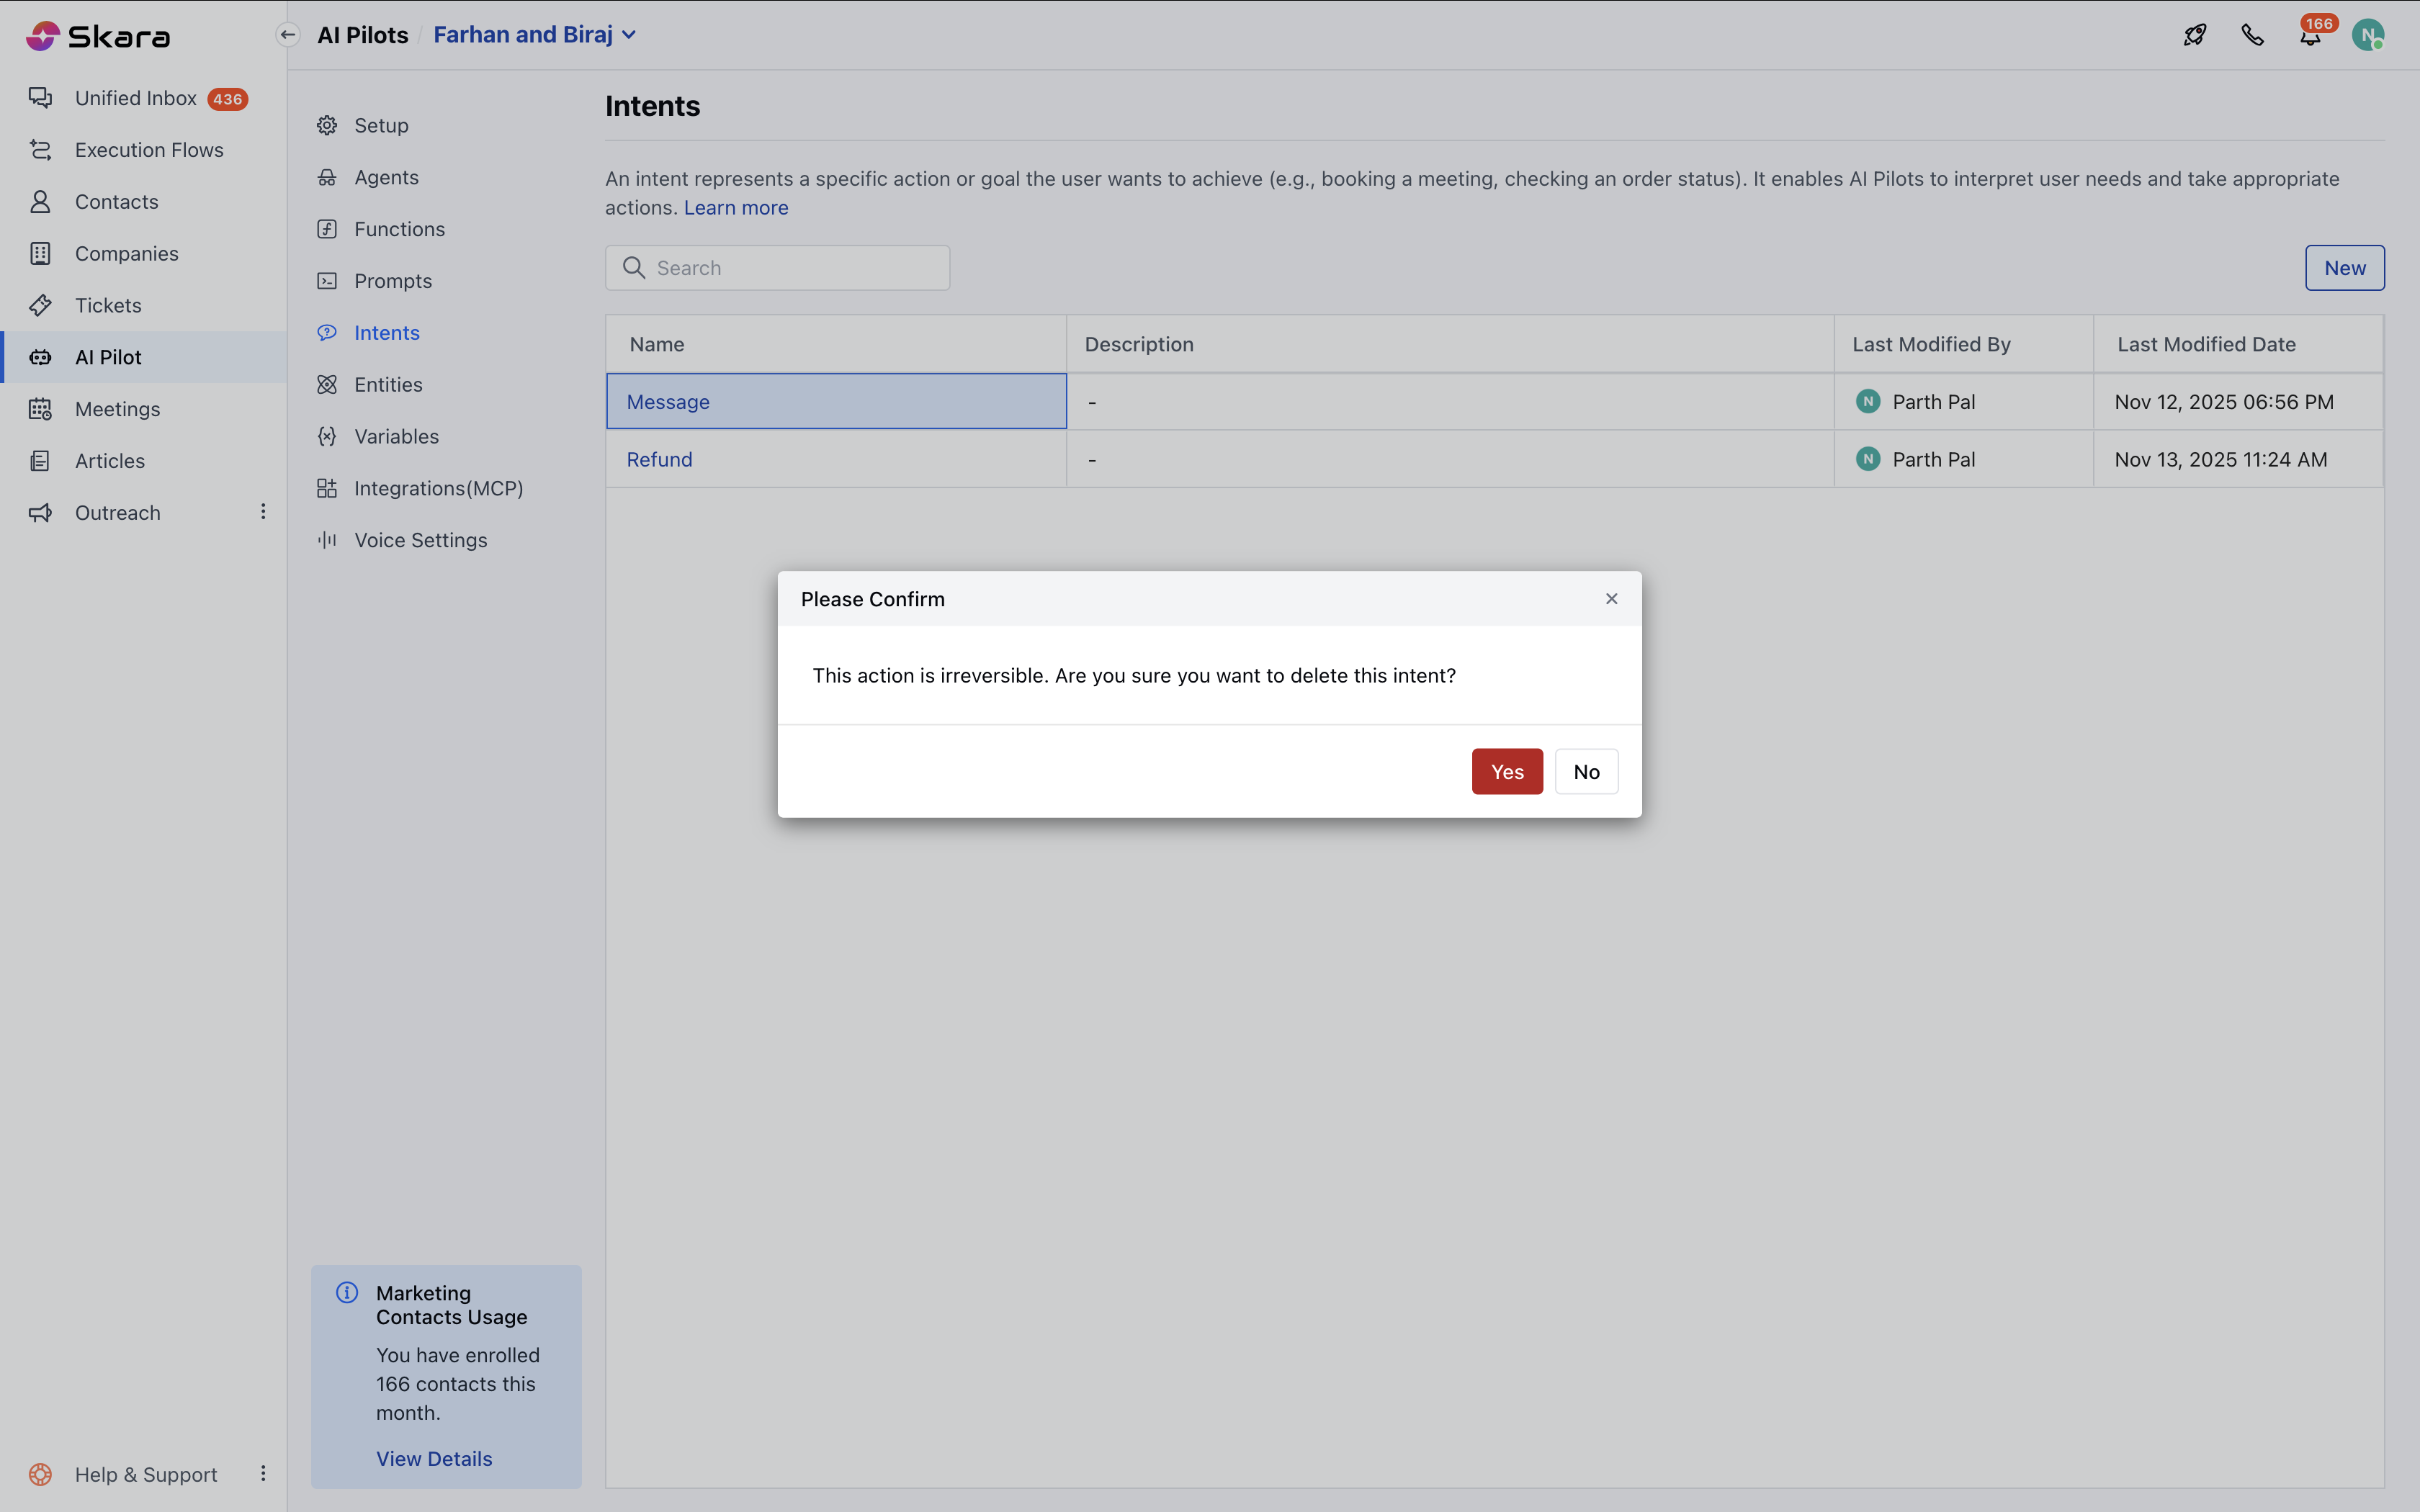Screen dimensions: 2420x1512
Task: Open Help & Support more options menu
Action: (x=263, y=1474)
